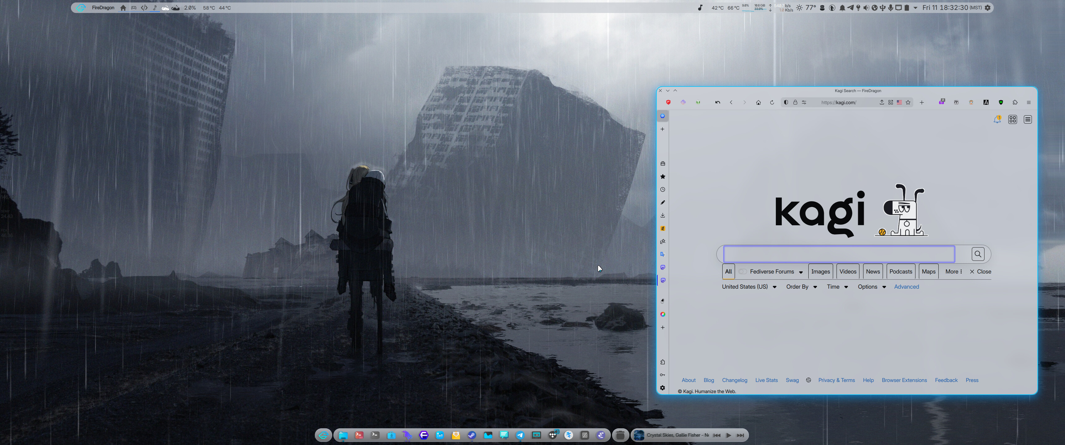
Task: Click the Advanced search link
Action: [906, 287]
